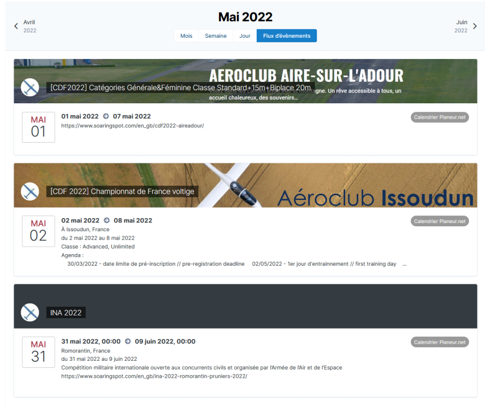Click glider logo on Championnat de France voltige
Image resolution: width=485 pixels, height=410 pixels.
[30, 191]
